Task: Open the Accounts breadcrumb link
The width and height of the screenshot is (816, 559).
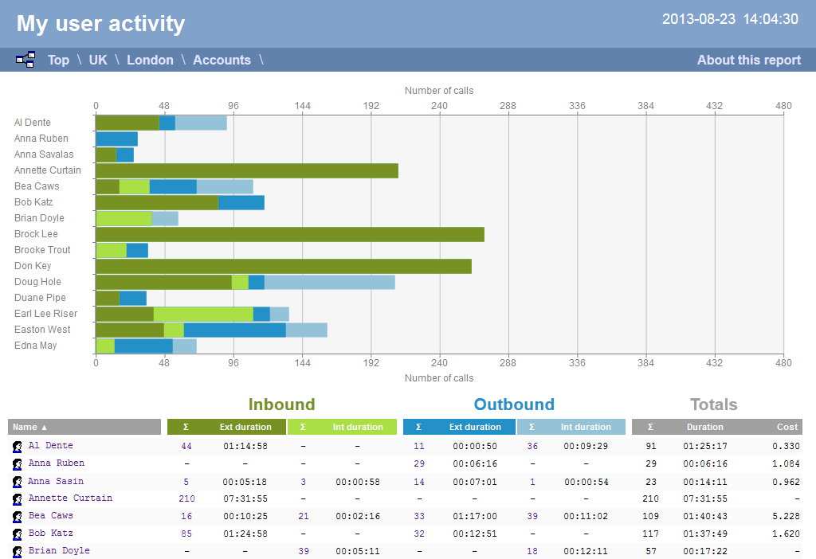Action: (222, 60)
